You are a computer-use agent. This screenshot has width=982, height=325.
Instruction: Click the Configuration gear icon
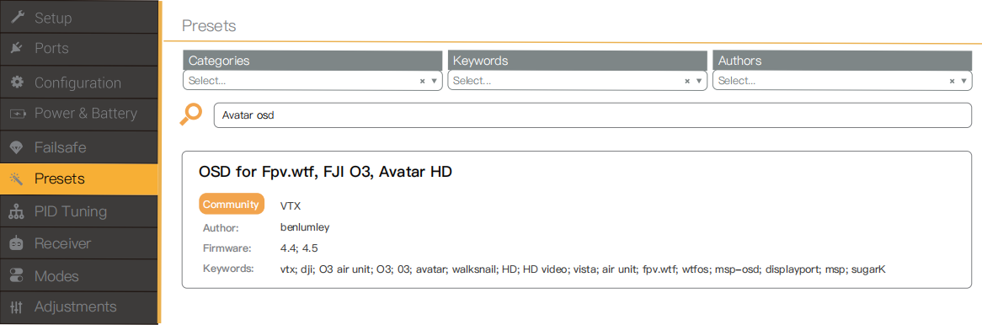tap(18, 83)
